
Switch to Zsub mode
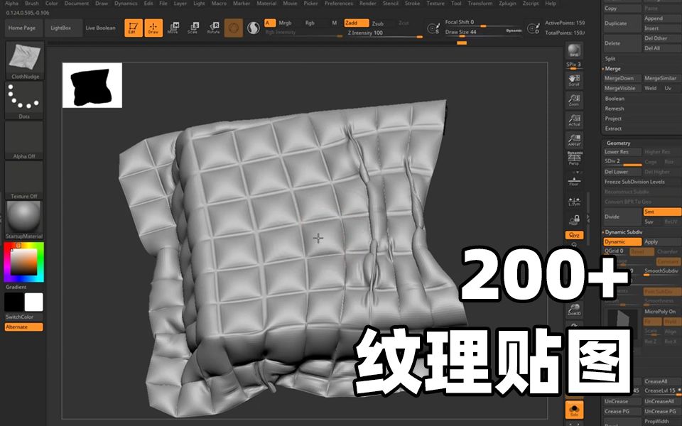(377, 23)
